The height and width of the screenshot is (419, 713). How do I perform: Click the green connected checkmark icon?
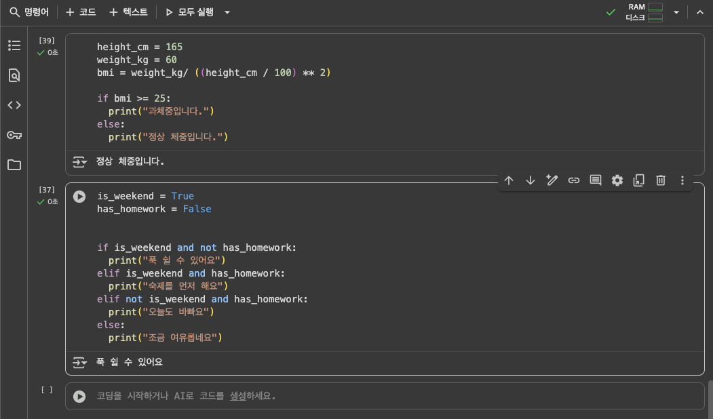pyautogui.click(x=611, y=12)
